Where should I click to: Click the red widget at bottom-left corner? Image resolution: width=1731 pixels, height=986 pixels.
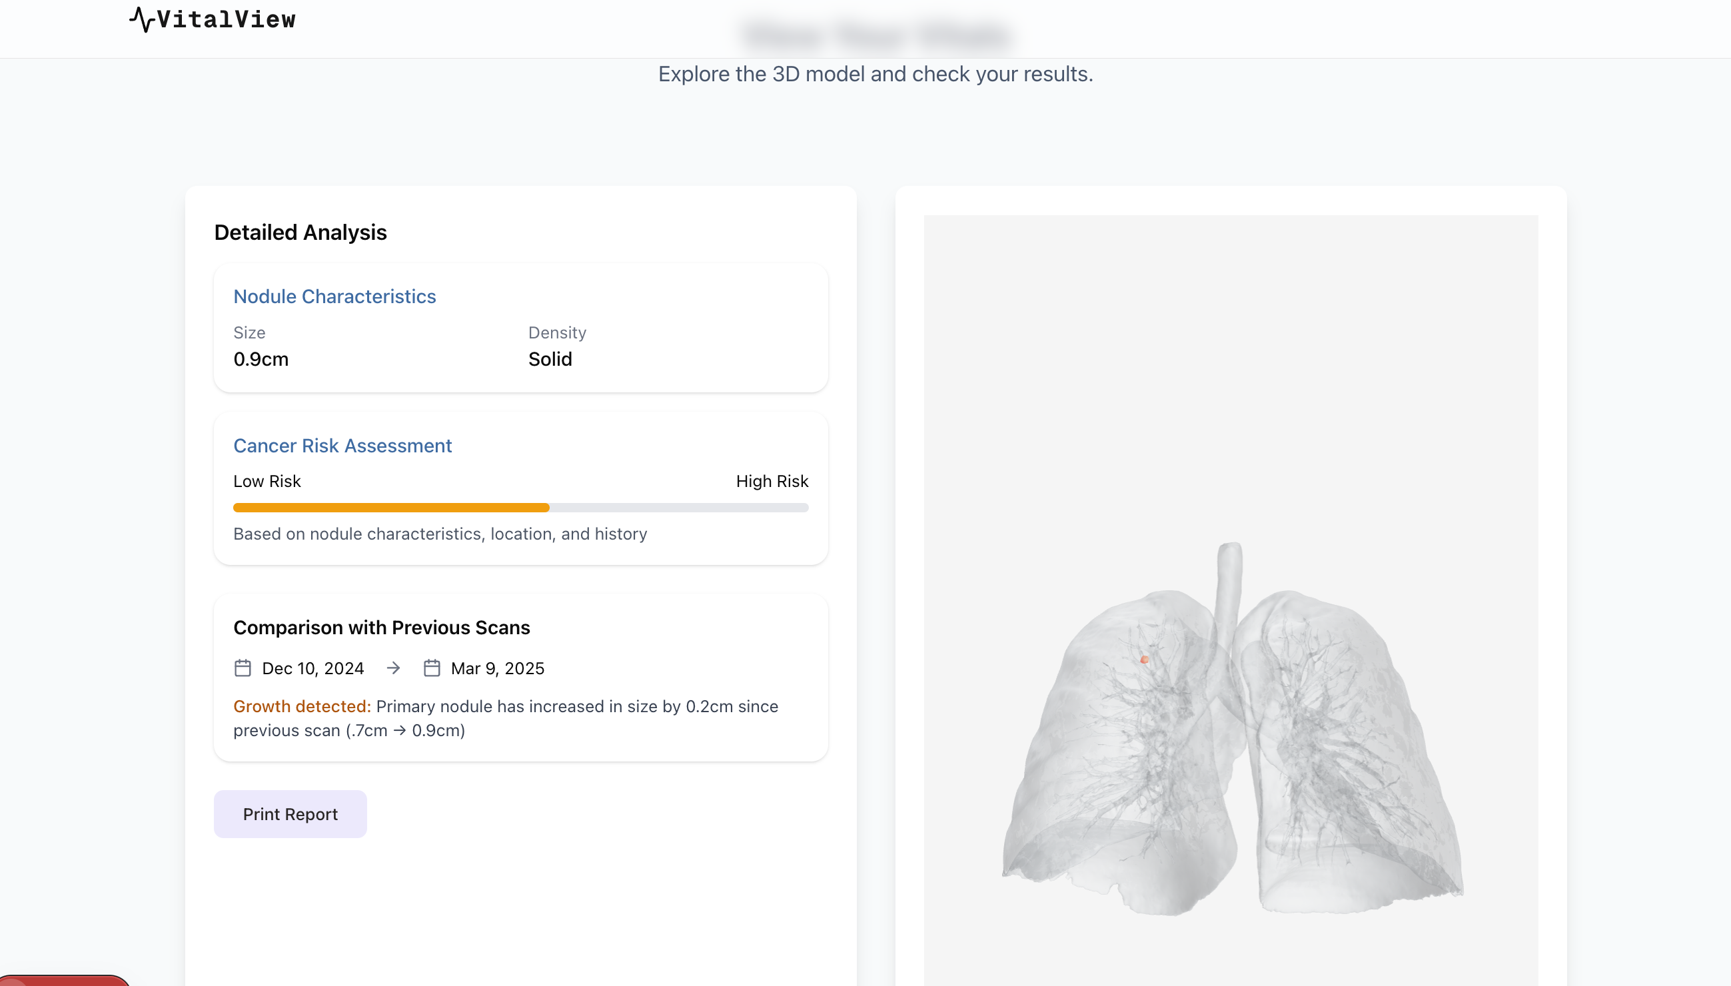[65, 980]
